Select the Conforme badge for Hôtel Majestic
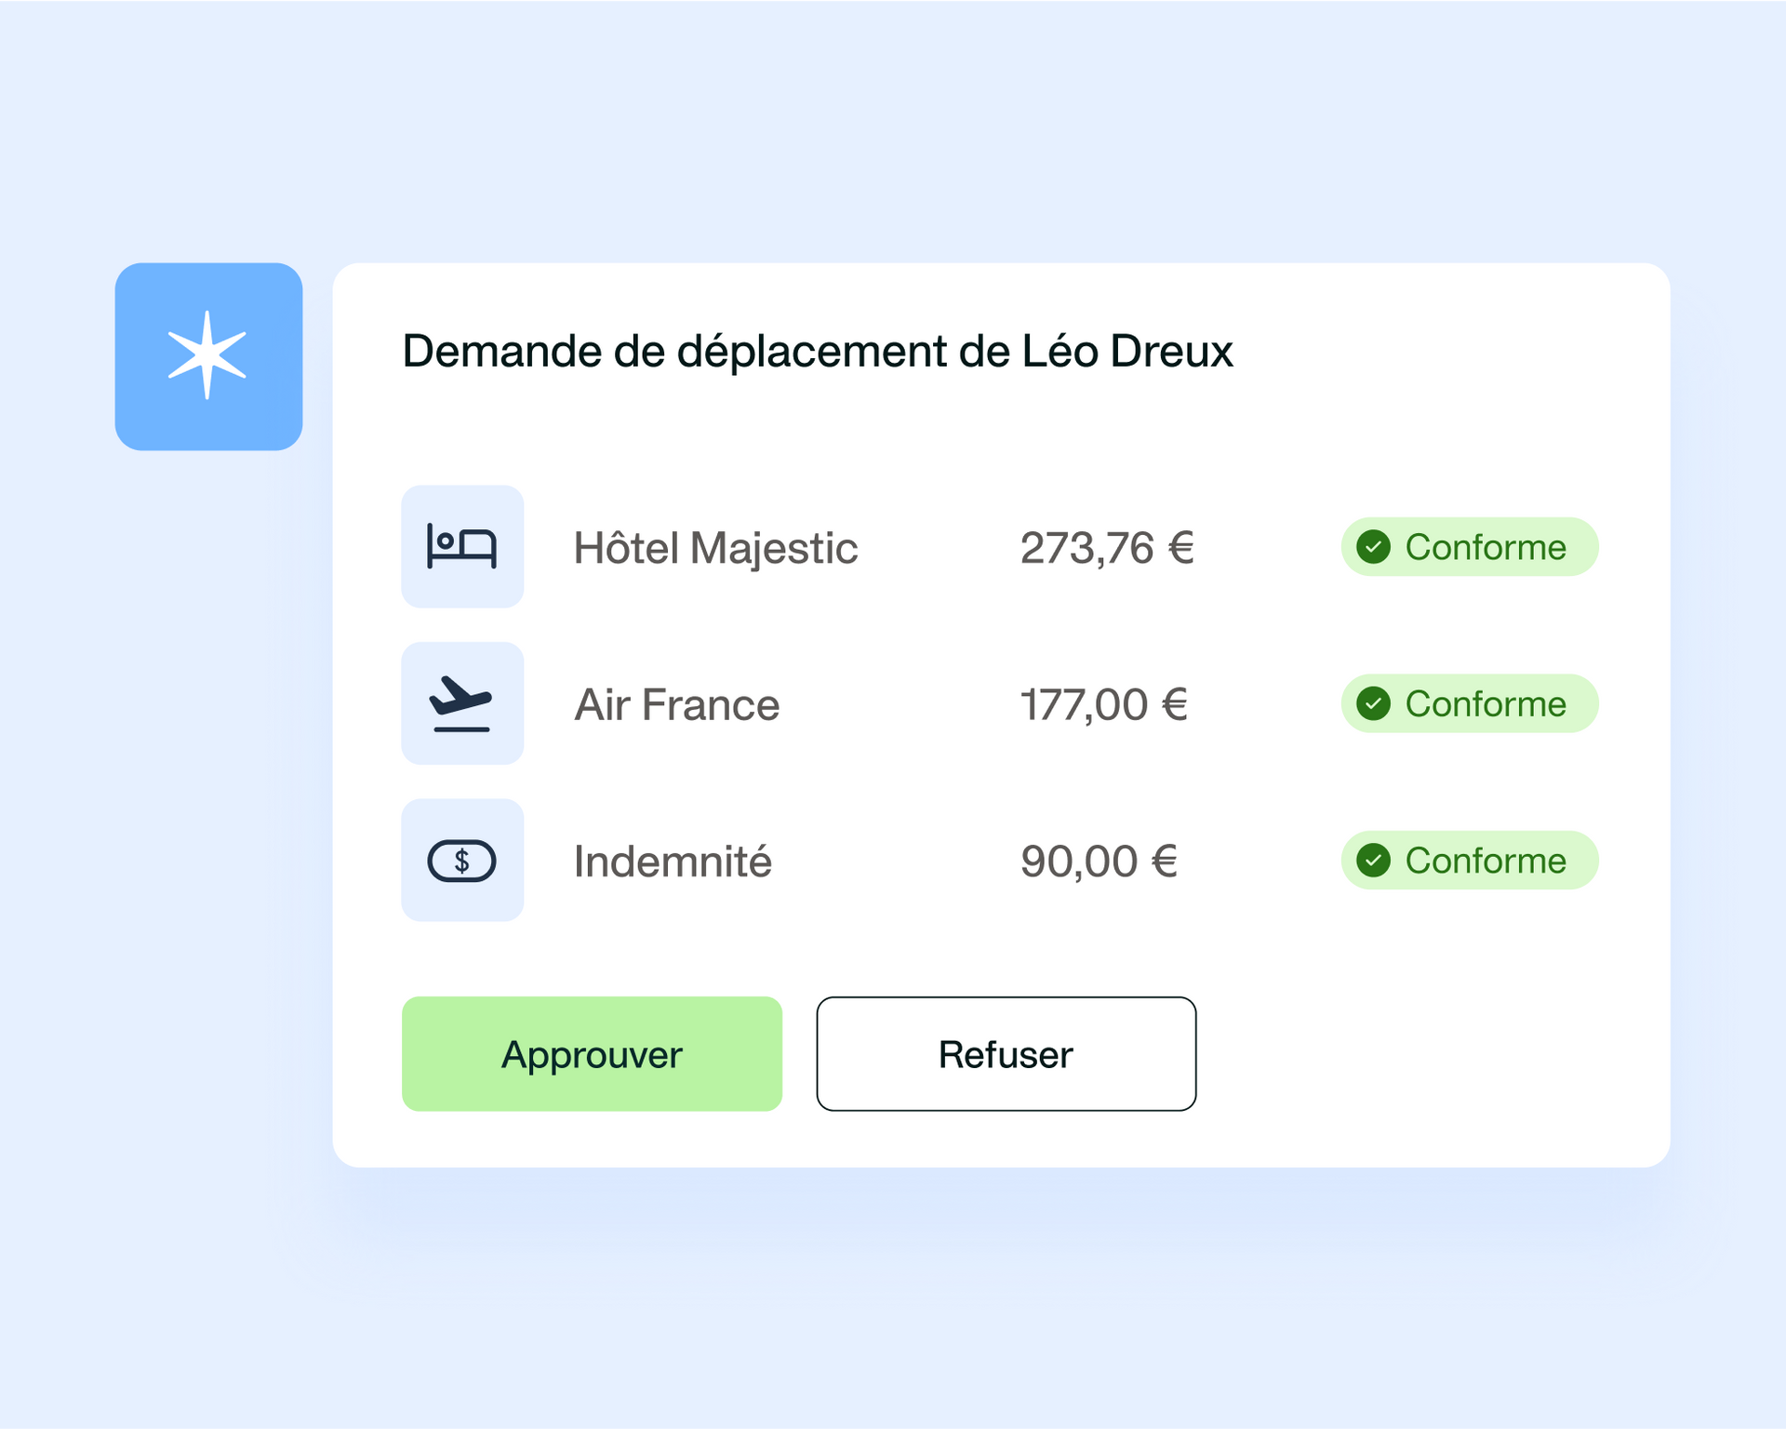 point(1470,547)
